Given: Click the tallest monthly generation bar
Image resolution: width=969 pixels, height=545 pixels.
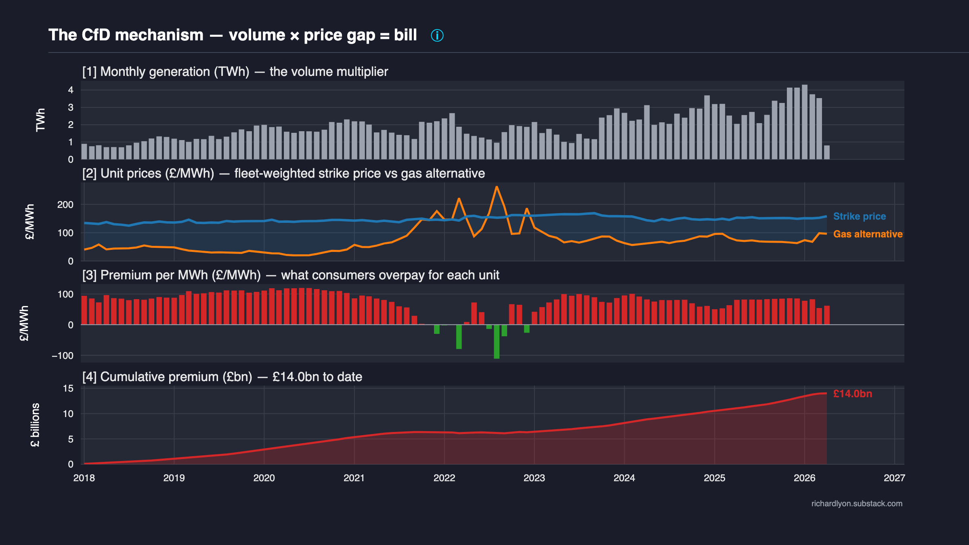Looking at the screenshot, I should point(804,122).
